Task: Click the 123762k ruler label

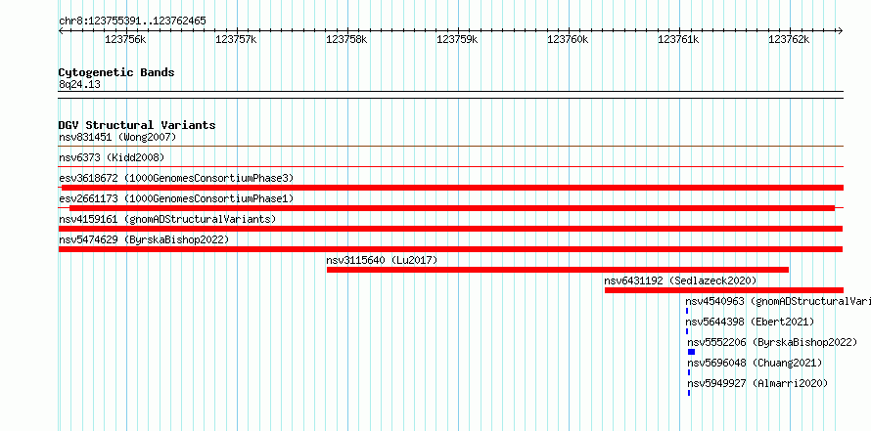Action: point(789,40)
